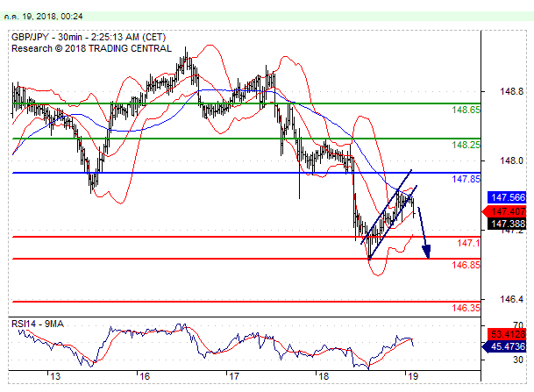The image size is (534, 392).
Task: Click date 19 on time axis
Action: tap(413, 376)
